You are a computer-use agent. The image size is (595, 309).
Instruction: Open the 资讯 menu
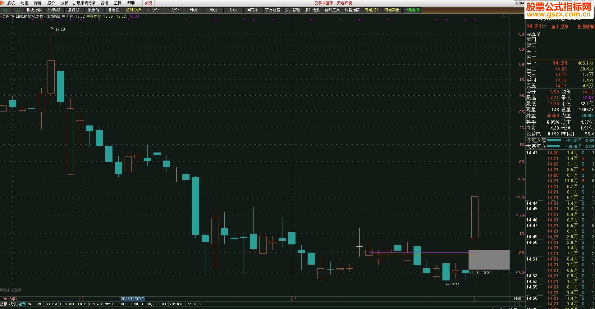point(104,3)
